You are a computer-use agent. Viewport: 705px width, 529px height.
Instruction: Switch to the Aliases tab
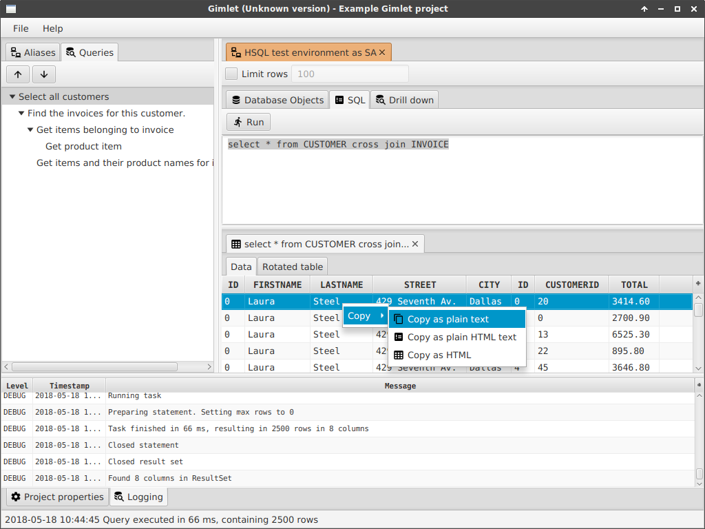[33, 52]
